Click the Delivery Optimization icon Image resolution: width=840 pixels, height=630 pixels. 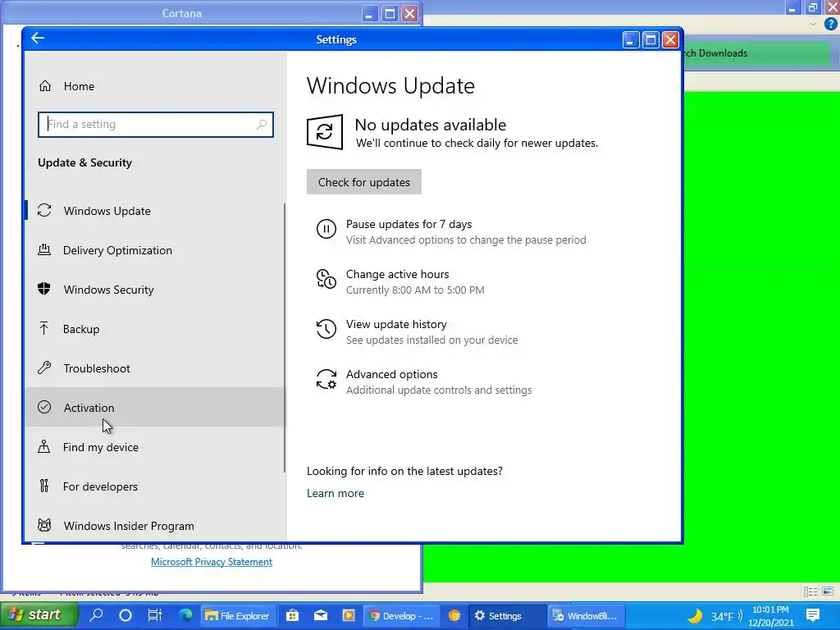(x=44, y=249)
